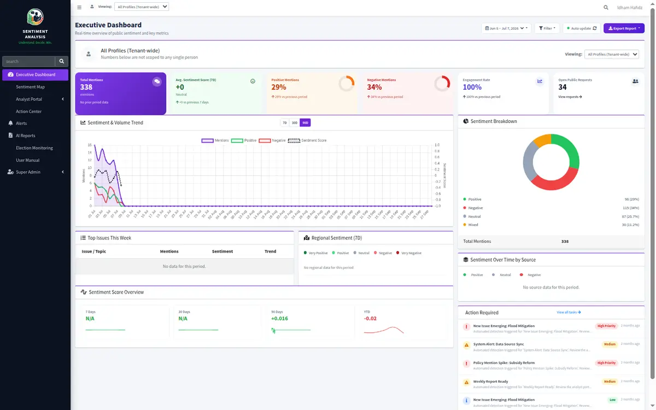Open New Issue Emerging High Priority task

(x=551, y=329)
